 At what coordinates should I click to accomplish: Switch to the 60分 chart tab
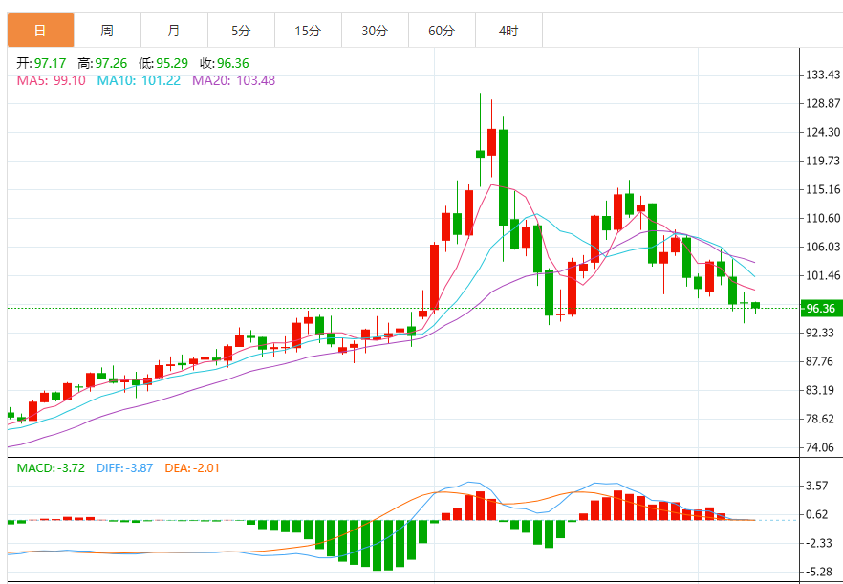click(442, 31)
